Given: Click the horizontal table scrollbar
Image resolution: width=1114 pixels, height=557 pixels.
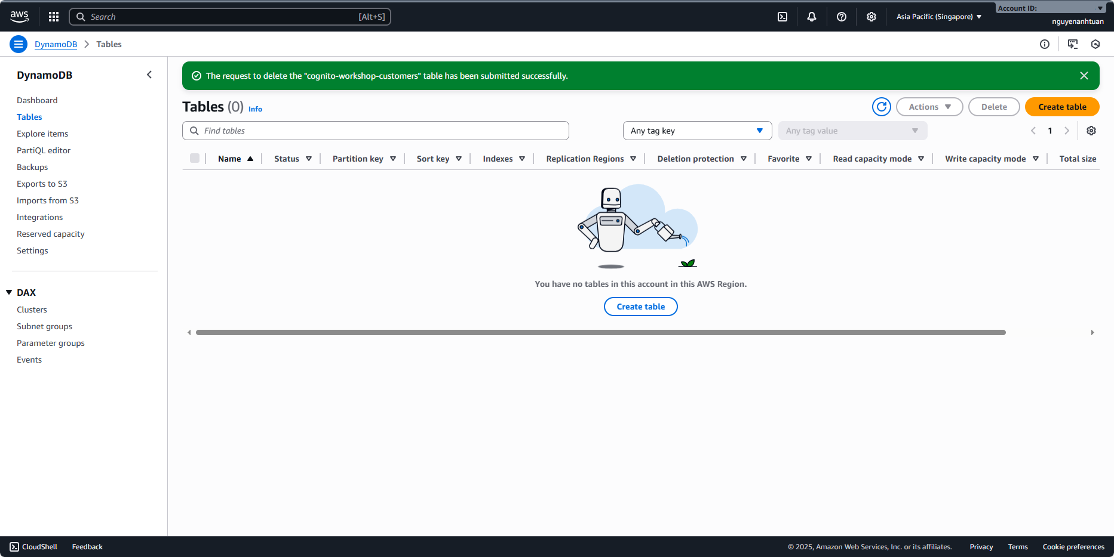Looking at the screenshot, I should coord(600,332).
